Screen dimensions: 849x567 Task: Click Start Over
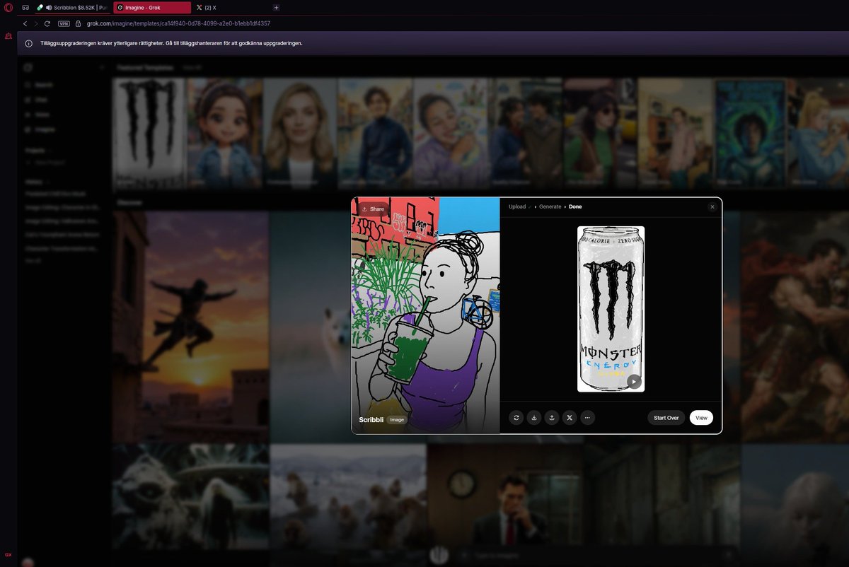666,418
